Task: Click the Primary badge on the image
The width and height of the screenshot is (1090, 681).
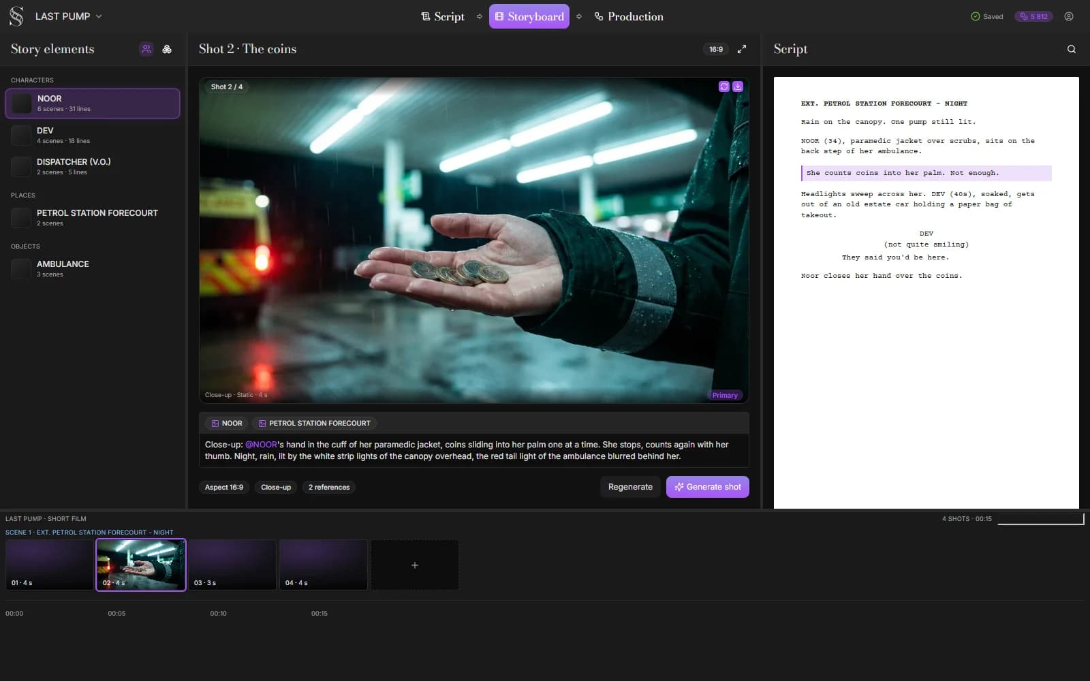Action: pos(725,395)
